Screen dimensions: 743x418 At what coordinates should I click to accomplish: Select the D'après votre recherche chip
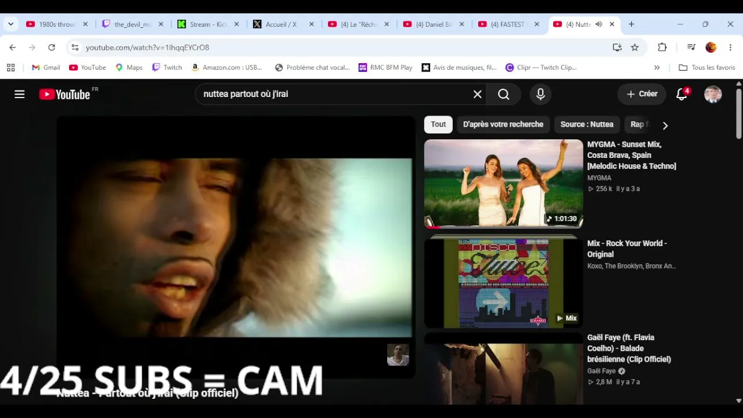503,124
